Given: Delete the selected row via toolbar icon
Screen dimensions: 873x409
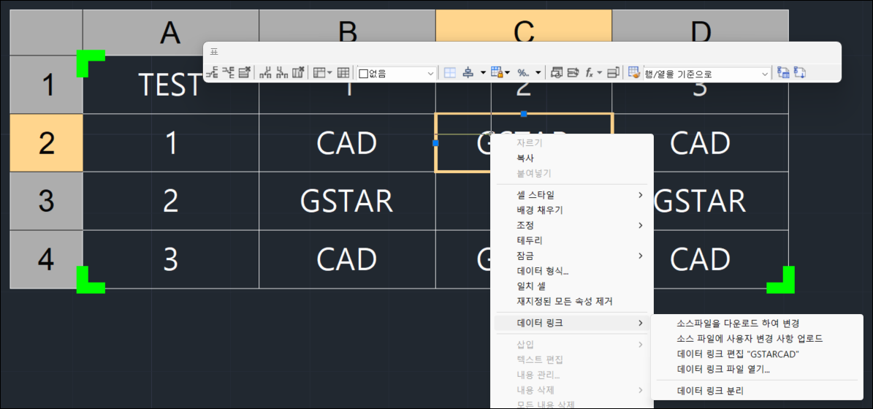Looking at the screenshot, I should click(245, 73).
